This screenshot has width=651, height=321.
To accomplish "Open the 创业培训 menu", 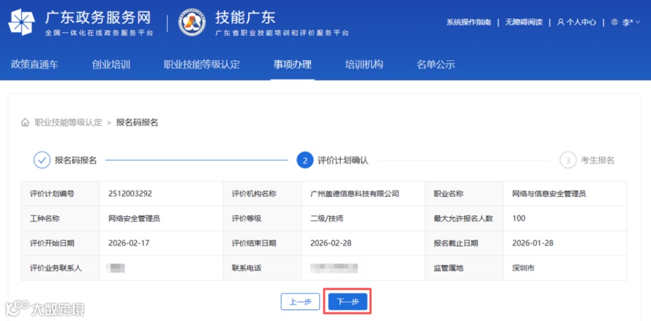I will 112,64.
